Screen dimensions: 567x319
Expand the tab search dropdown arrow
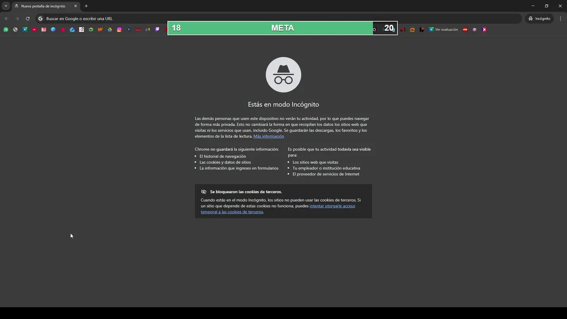6,6
